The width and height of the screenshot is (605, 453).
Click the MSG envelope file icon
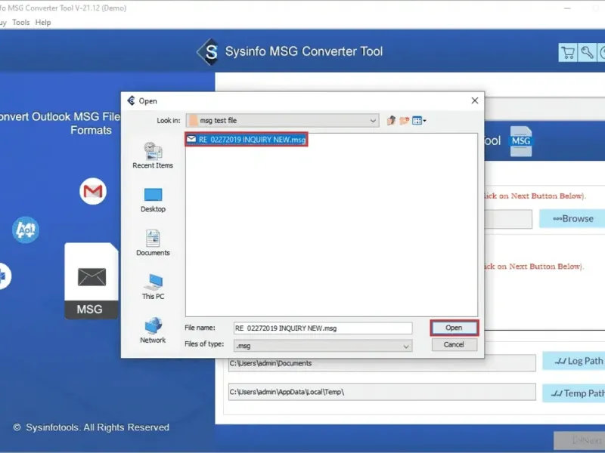(92, 281)
